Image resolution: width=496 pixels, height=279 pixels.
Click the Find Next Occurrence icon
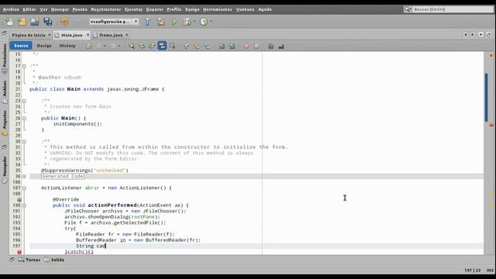click(152, 46)
